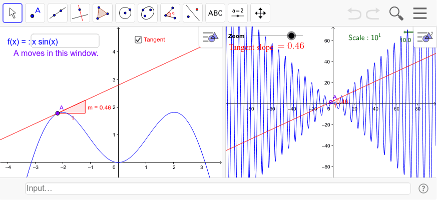Select the Point tool
437x200 pixels.
pyautogui.click(x=35, y=13)
